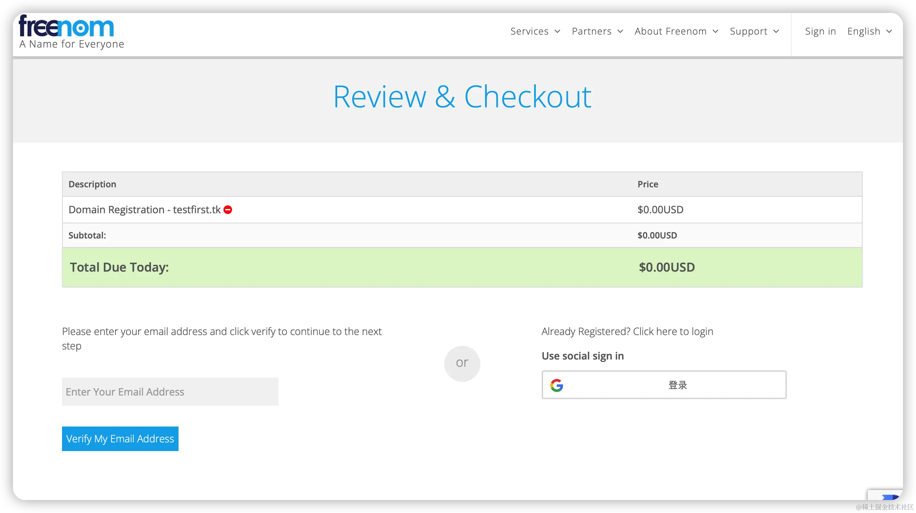Open the Services menu
Viewport: 916px width, 513px height.
(x=529, y=32)
